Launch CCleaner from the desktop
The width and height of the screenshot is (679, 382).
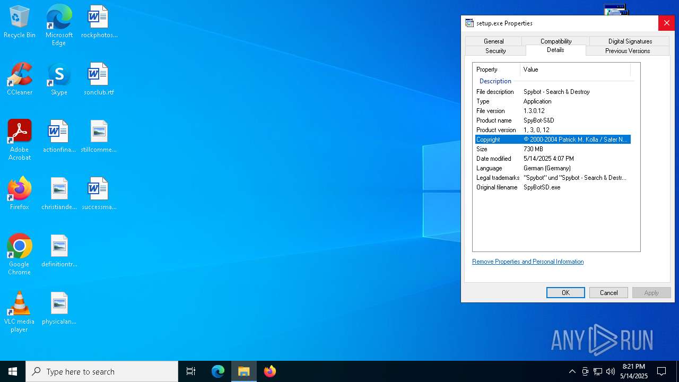[20, 76]
